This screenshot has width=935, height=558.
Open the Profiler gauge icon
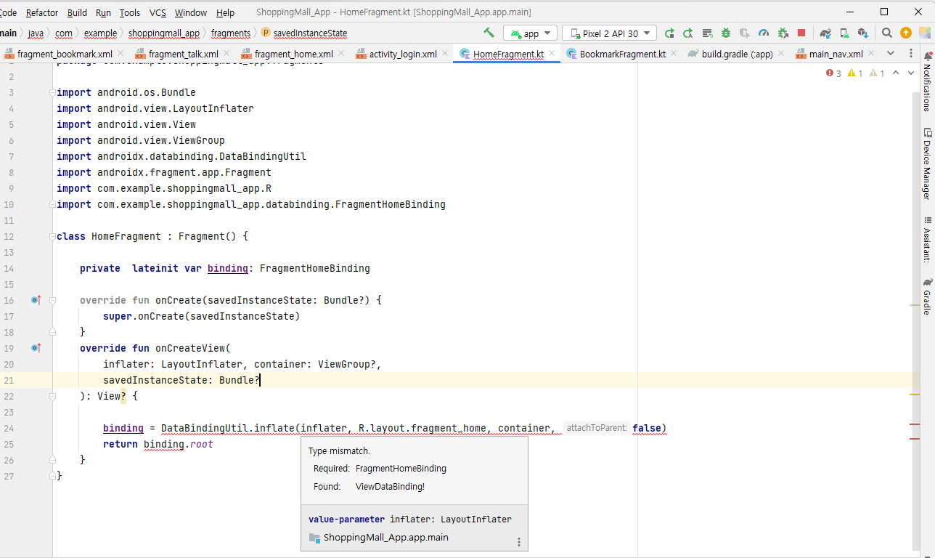pyautogui.click(x=764, y=33)
